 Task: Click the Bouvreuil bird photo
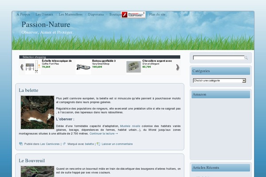tap(38, 172)
